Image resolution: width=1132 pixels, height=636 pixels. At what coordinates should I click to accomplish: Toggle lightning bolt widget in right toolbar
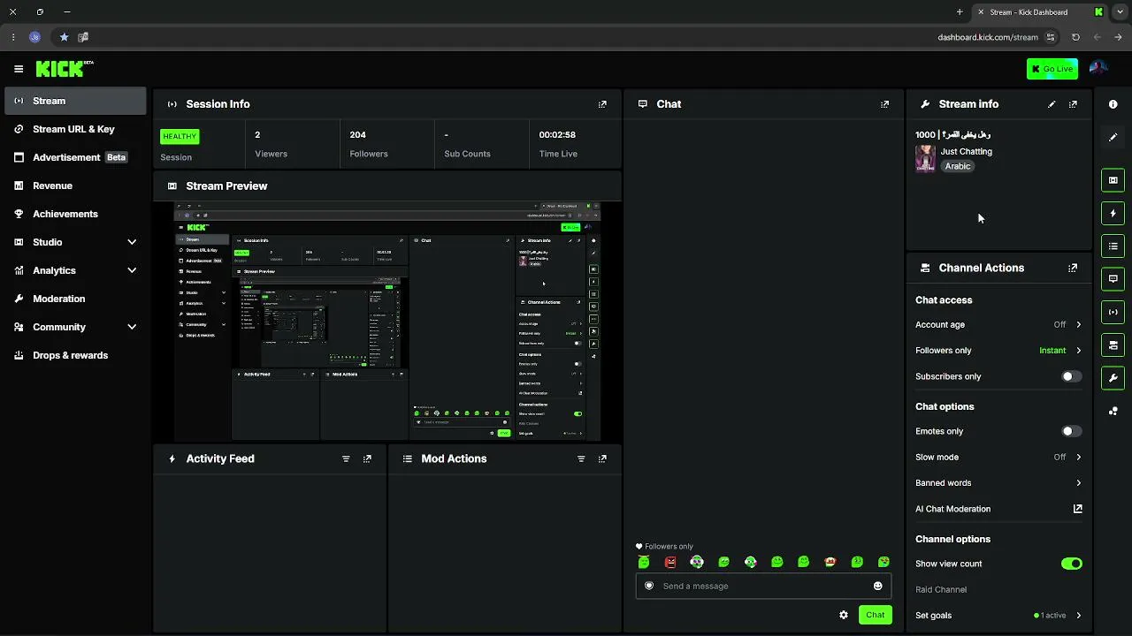point(1113,213)
